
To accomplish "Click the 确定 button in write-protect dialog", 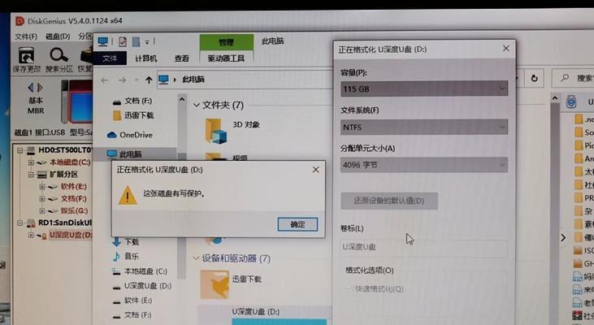I will (x=297, y=224).
